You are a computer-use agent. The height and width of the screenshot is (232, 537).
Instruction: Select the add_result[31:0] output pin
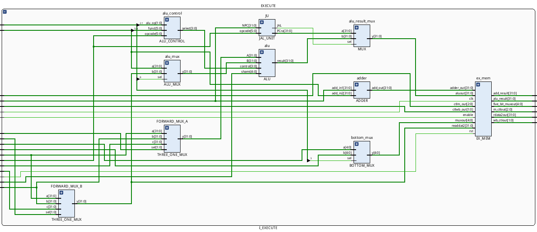[x=505, y=93]
